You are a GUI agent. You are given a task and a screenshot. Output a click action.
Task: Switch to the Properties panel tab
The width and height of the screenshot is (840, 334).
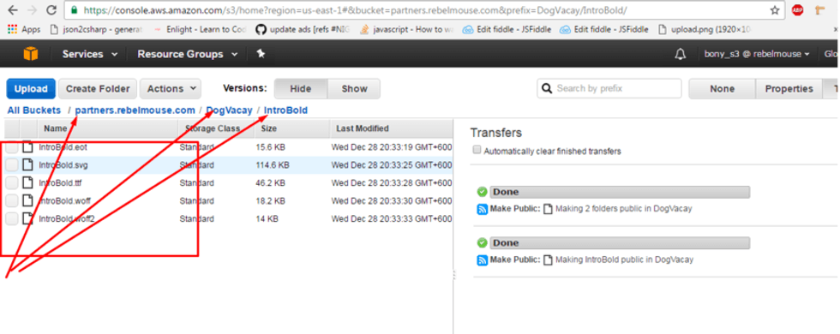click(789, 89)
